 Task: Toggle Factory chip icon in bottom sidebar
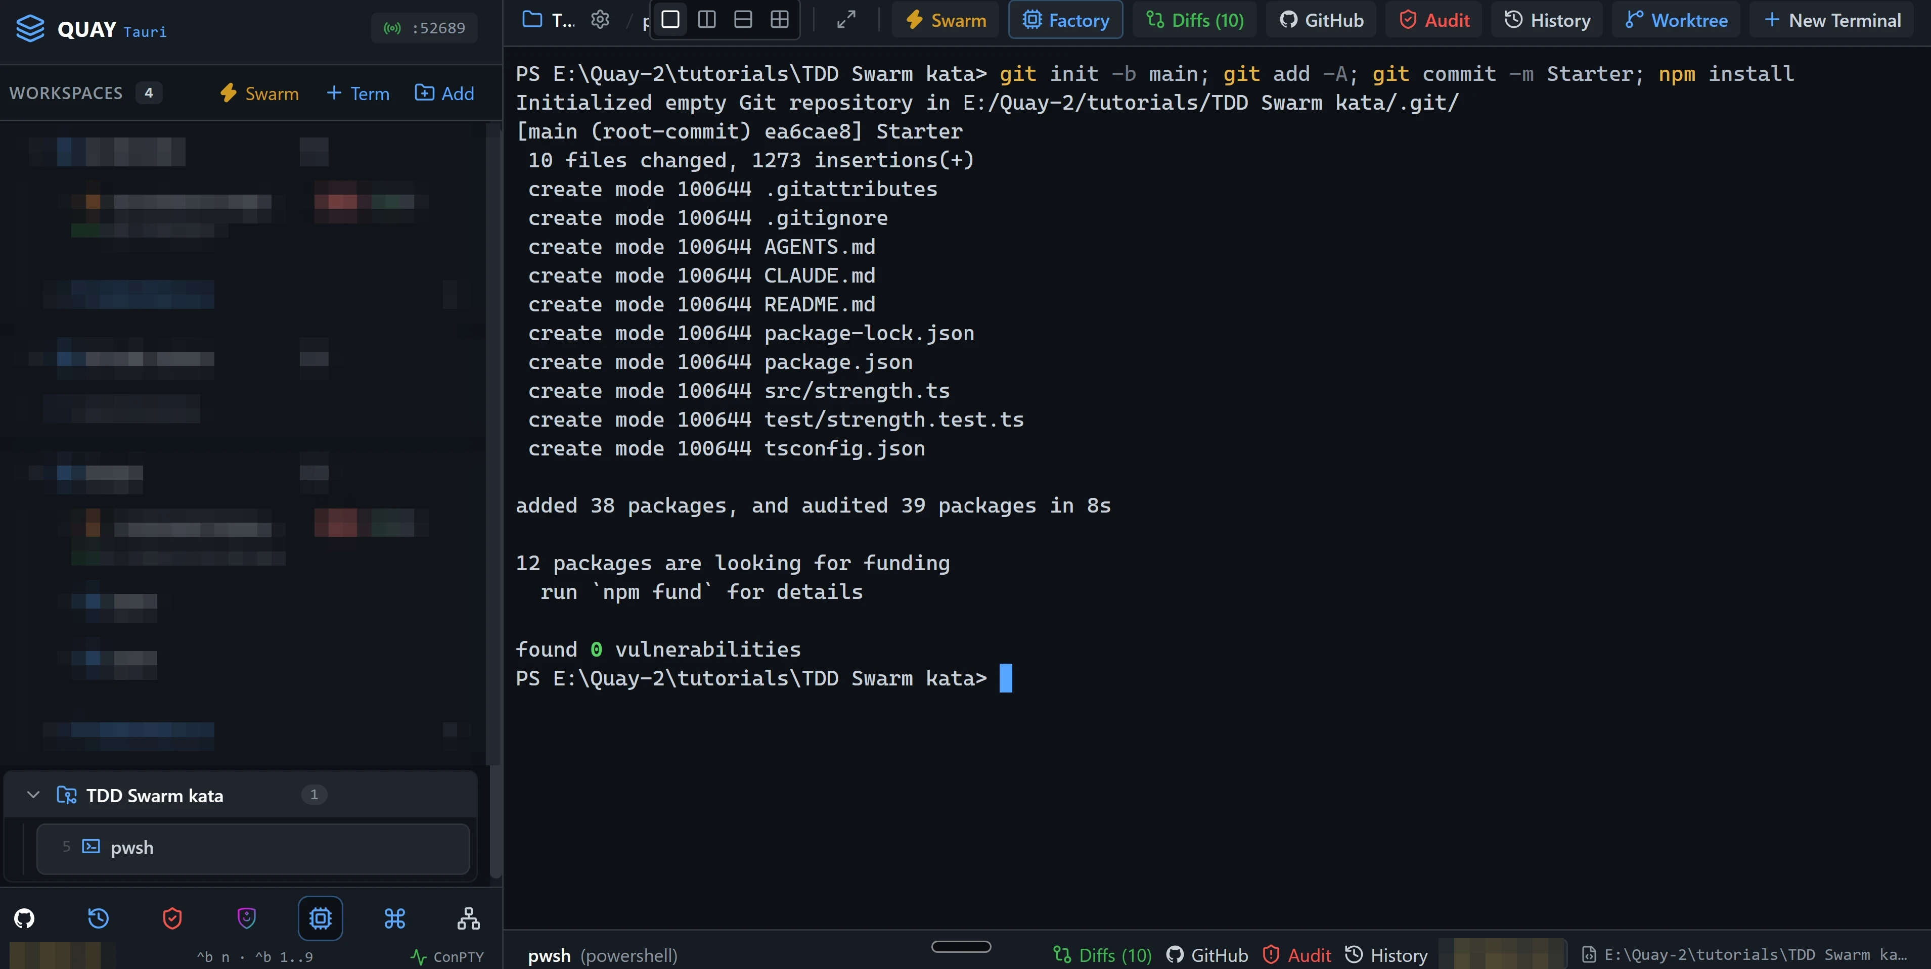320,918
